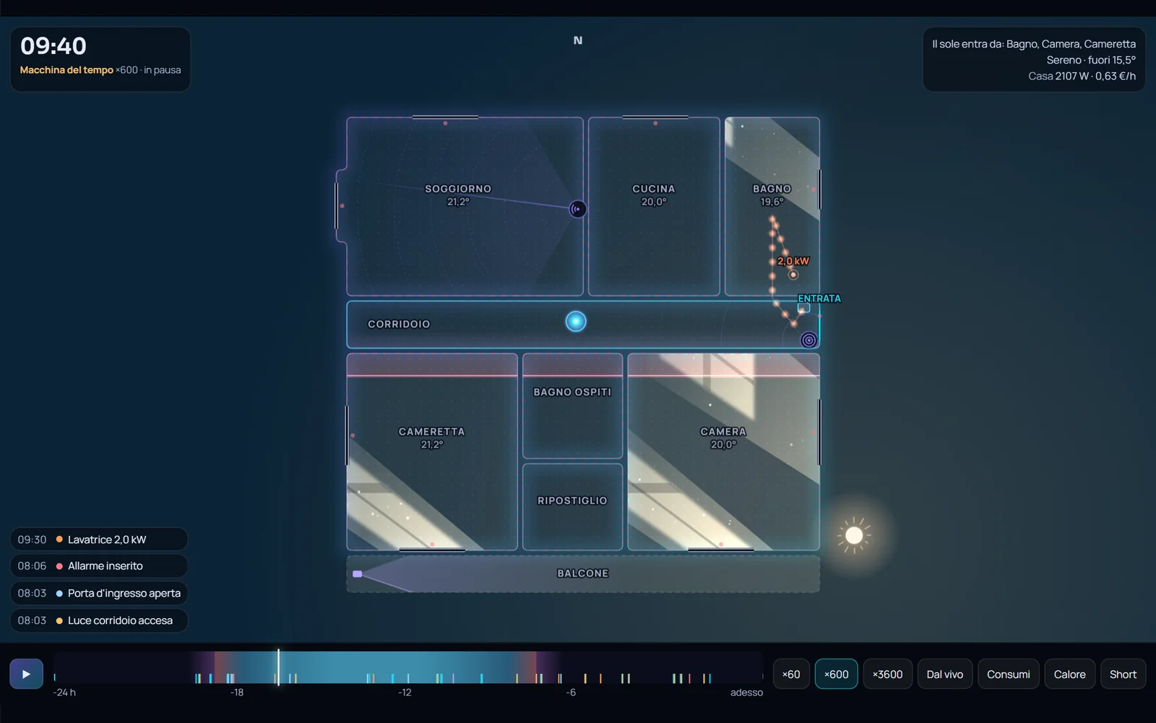Image resolution: width=1156 pixels, height=723 pixels.
Task: Click the CAMERA room label
Action: [723, 431]
